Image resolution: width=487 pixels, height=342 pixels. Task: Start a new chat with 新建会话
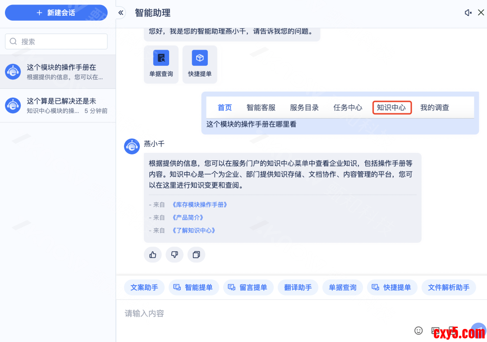point(56,13)
